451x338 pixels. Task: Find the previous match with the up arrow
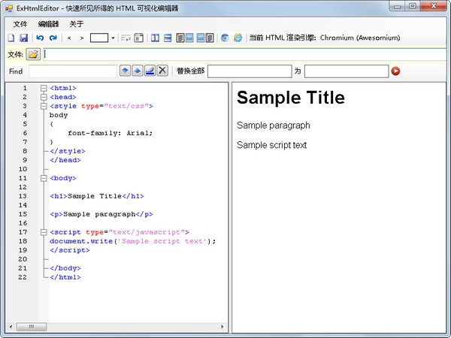[138, 71]
